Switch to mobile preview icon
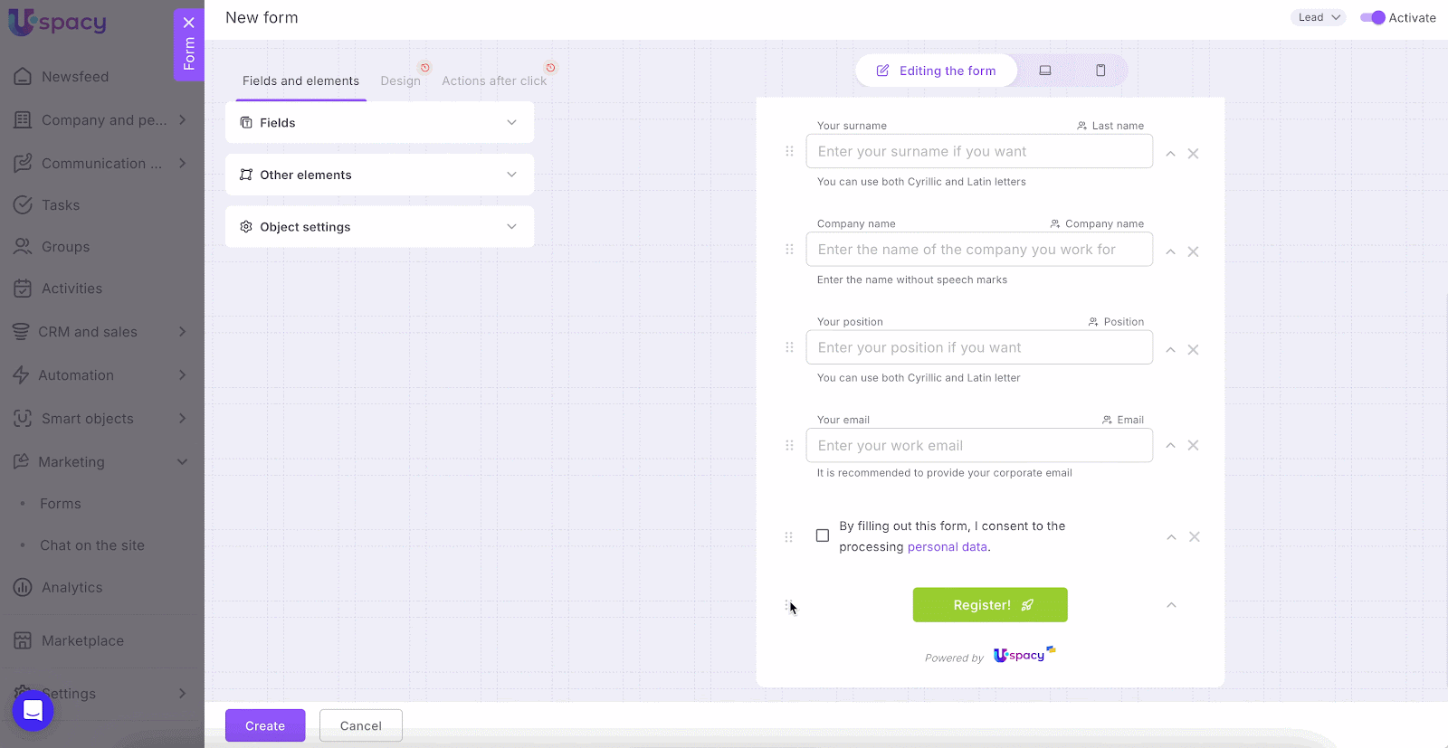The image size is (1448, 748). [x=1100, y=71]
